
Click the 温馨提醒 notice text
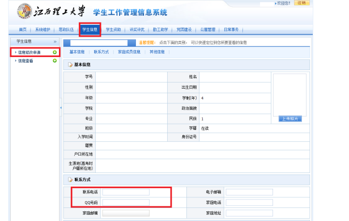147,42
